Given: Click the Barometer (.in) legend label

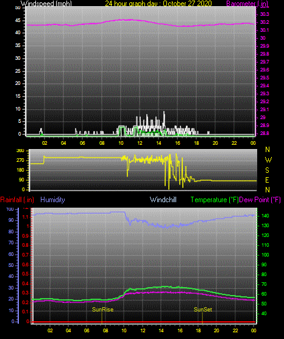Looking at the screenshot, I should [247, 4].
